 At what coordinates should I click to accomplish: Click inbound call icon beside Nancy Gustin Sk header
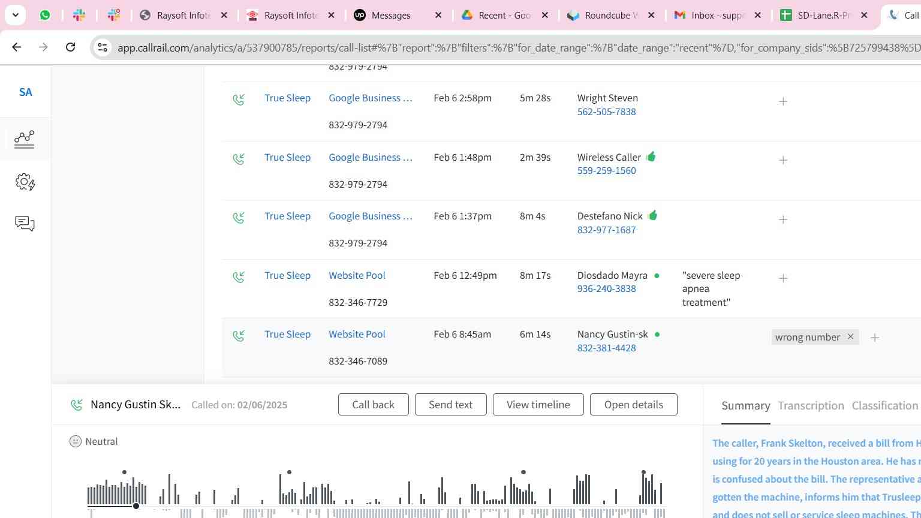pos(77,405)
